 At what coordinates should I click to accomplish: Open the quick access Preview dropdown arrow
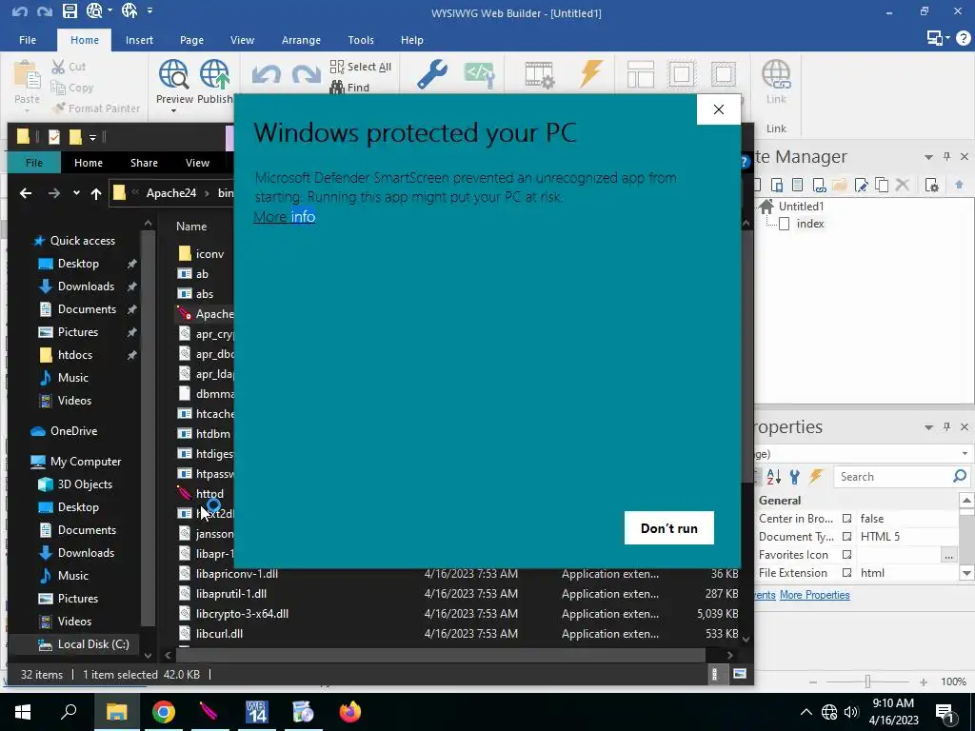pos(110,10)
